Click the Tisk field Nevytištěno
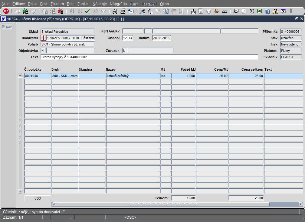This screenshot has height=222, width=305. (291, 44)
